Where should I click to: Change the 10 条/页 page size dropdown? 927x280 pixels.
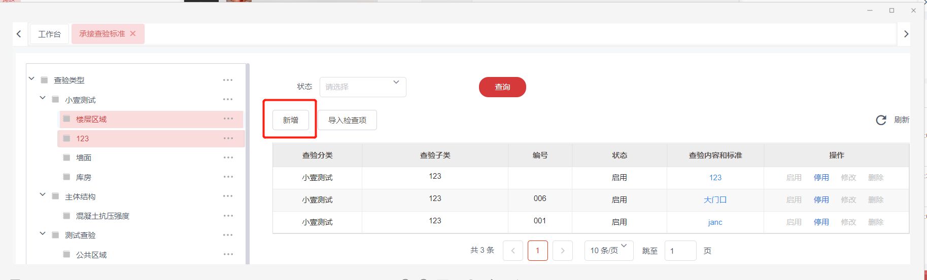(608, 251)
